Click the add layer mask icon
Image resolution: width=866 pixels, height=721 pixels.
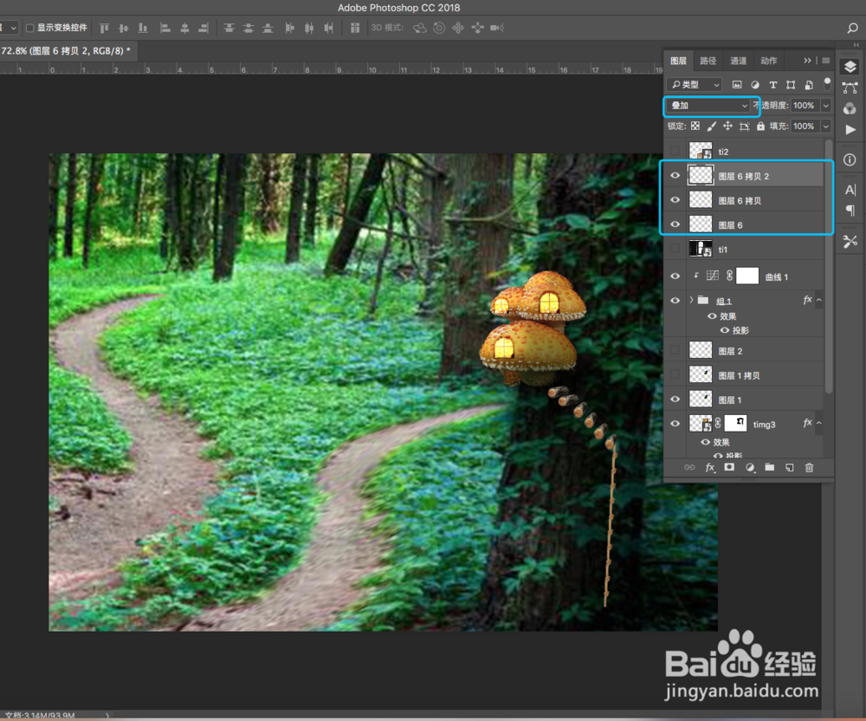coord(729,467)
